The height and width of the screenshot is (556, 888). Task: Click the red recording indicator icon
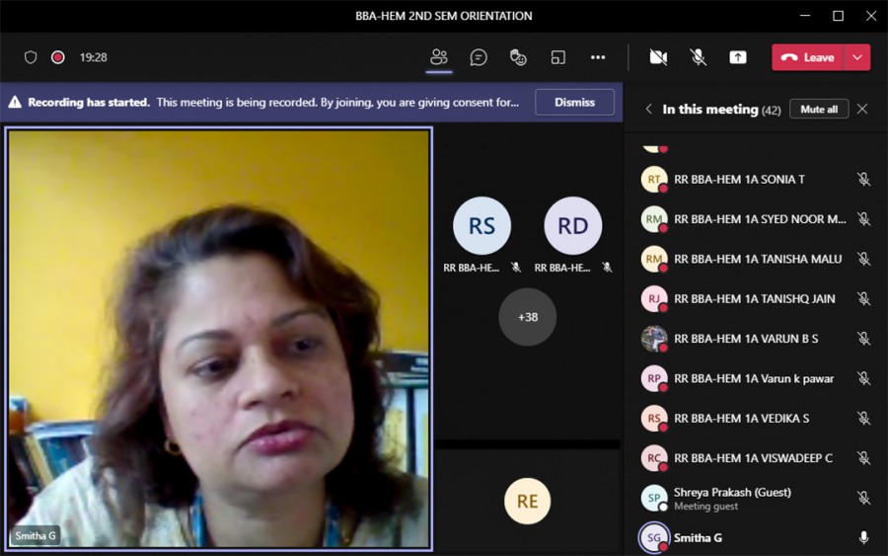(x=58, y=57)
